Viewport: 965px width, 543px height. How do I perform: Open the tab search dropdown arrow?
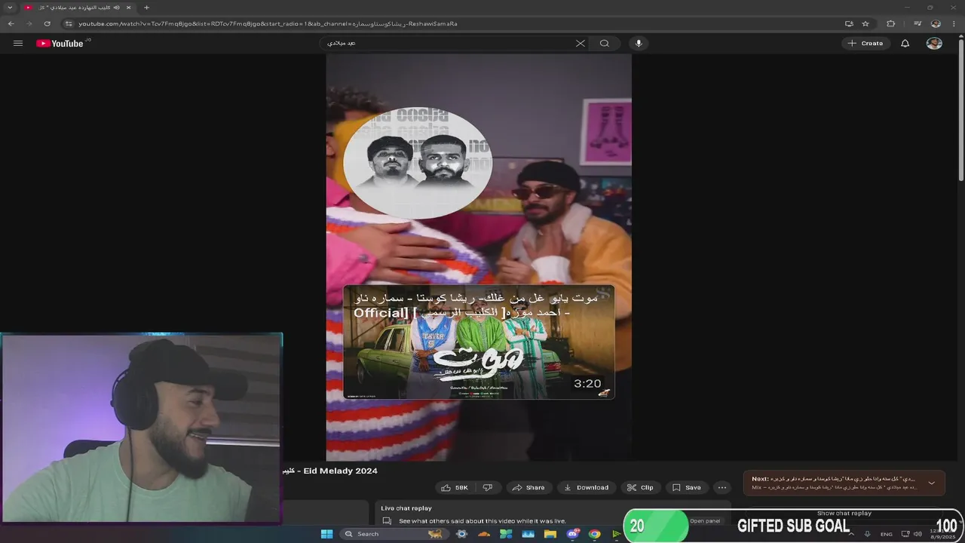pos(10,8)
